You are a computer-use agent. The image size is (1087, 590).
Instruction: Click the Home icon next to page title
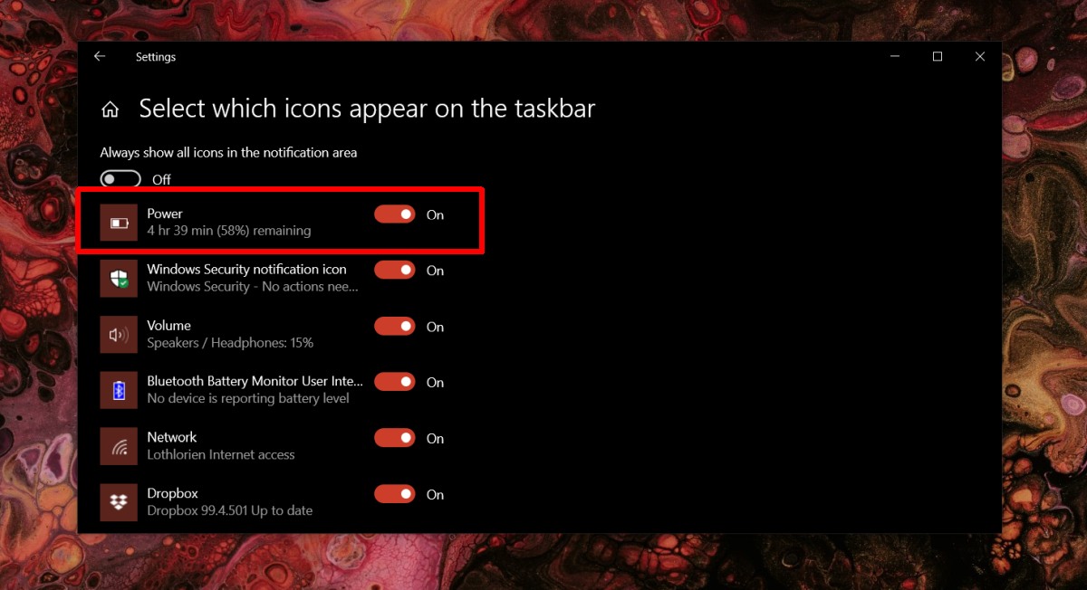point(110,108)
